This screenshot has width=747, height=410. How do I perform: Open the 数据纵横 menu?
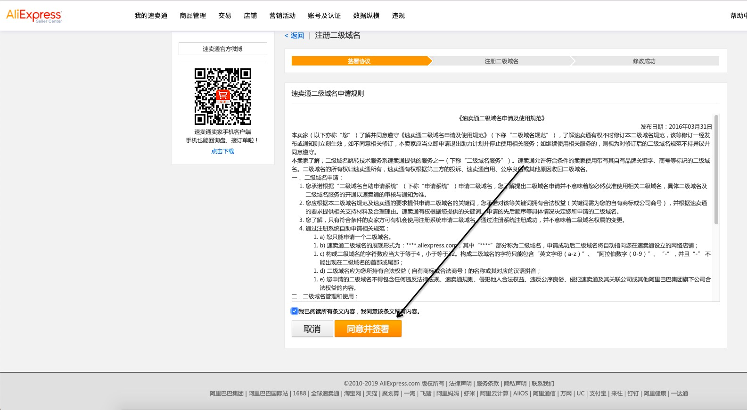point(366,16)
